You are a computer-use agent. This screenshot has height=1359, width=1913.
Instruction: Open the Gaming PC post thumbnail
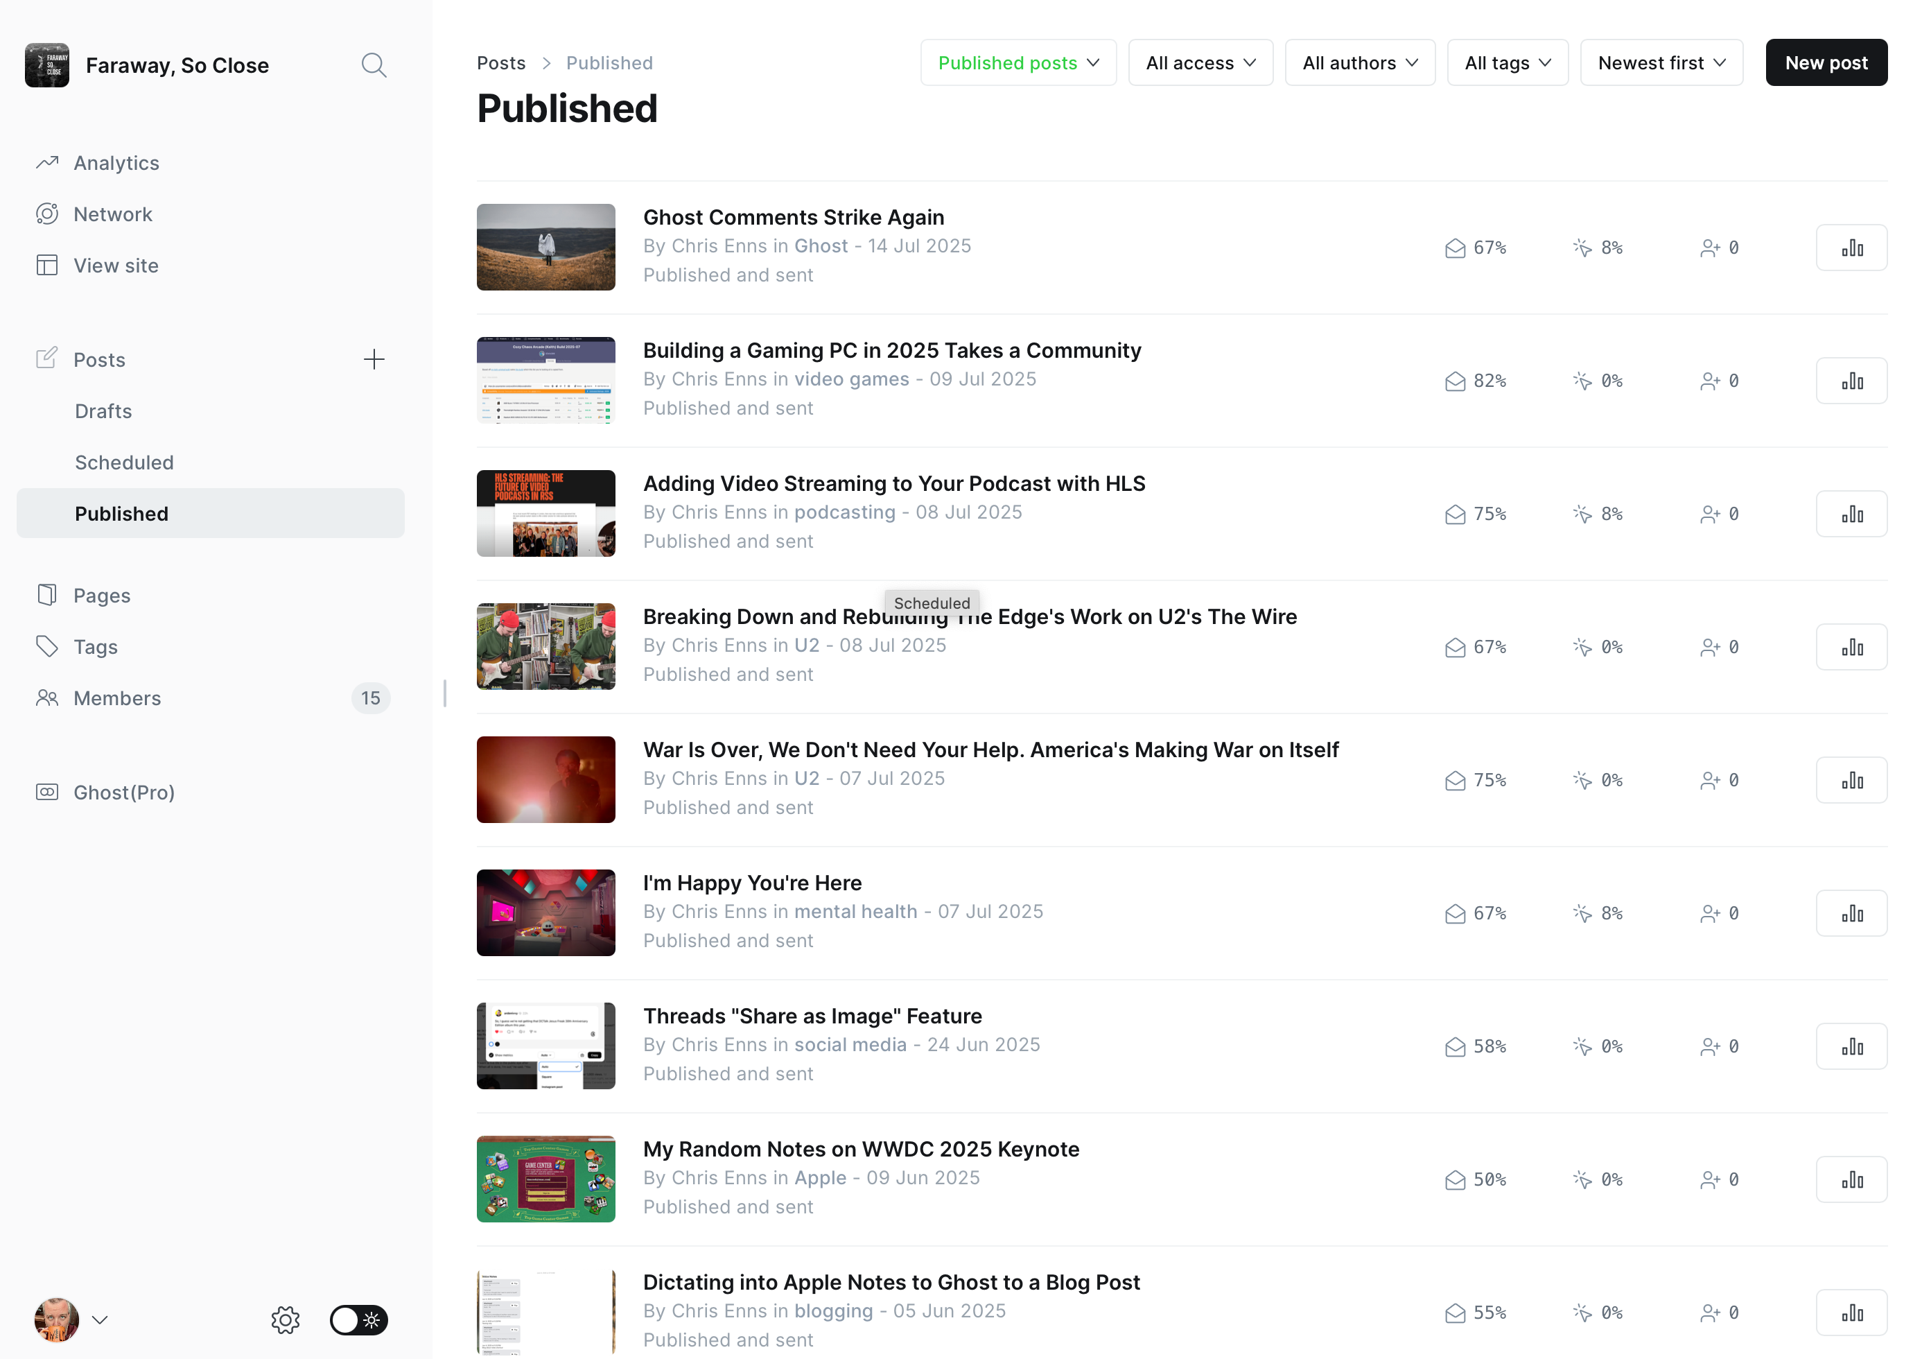[545, 380]
